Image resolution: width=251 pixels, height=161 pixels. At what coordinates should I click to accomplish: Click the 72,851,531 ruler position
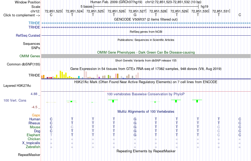221,11
